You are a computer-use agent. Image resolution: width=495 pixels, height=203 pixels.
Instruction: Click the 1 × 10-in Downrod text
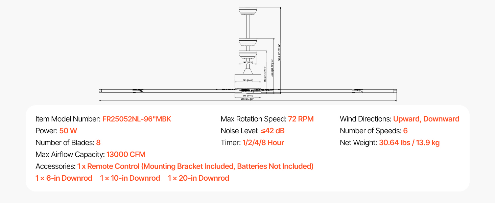point(130,178)
